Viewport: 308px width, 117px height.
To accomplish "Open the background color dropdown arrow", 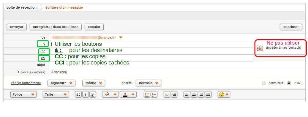I will click(x=115, y=95).
